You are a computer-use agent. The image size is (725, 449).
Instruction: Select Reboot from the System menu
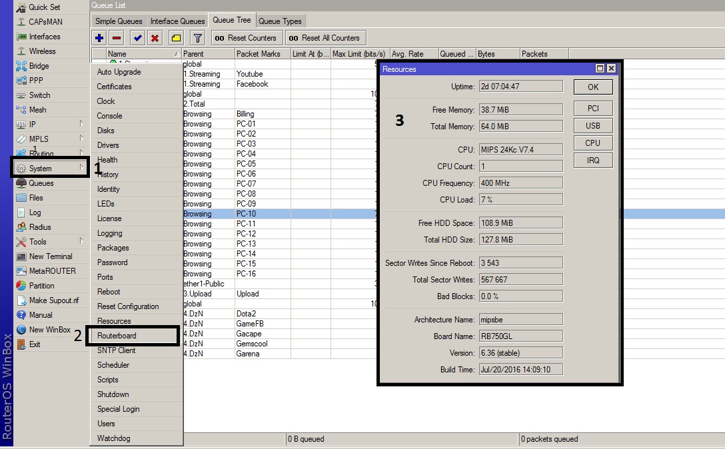pos(110,292)
